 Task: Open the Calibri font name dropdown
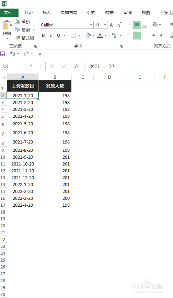coord(91,25)
